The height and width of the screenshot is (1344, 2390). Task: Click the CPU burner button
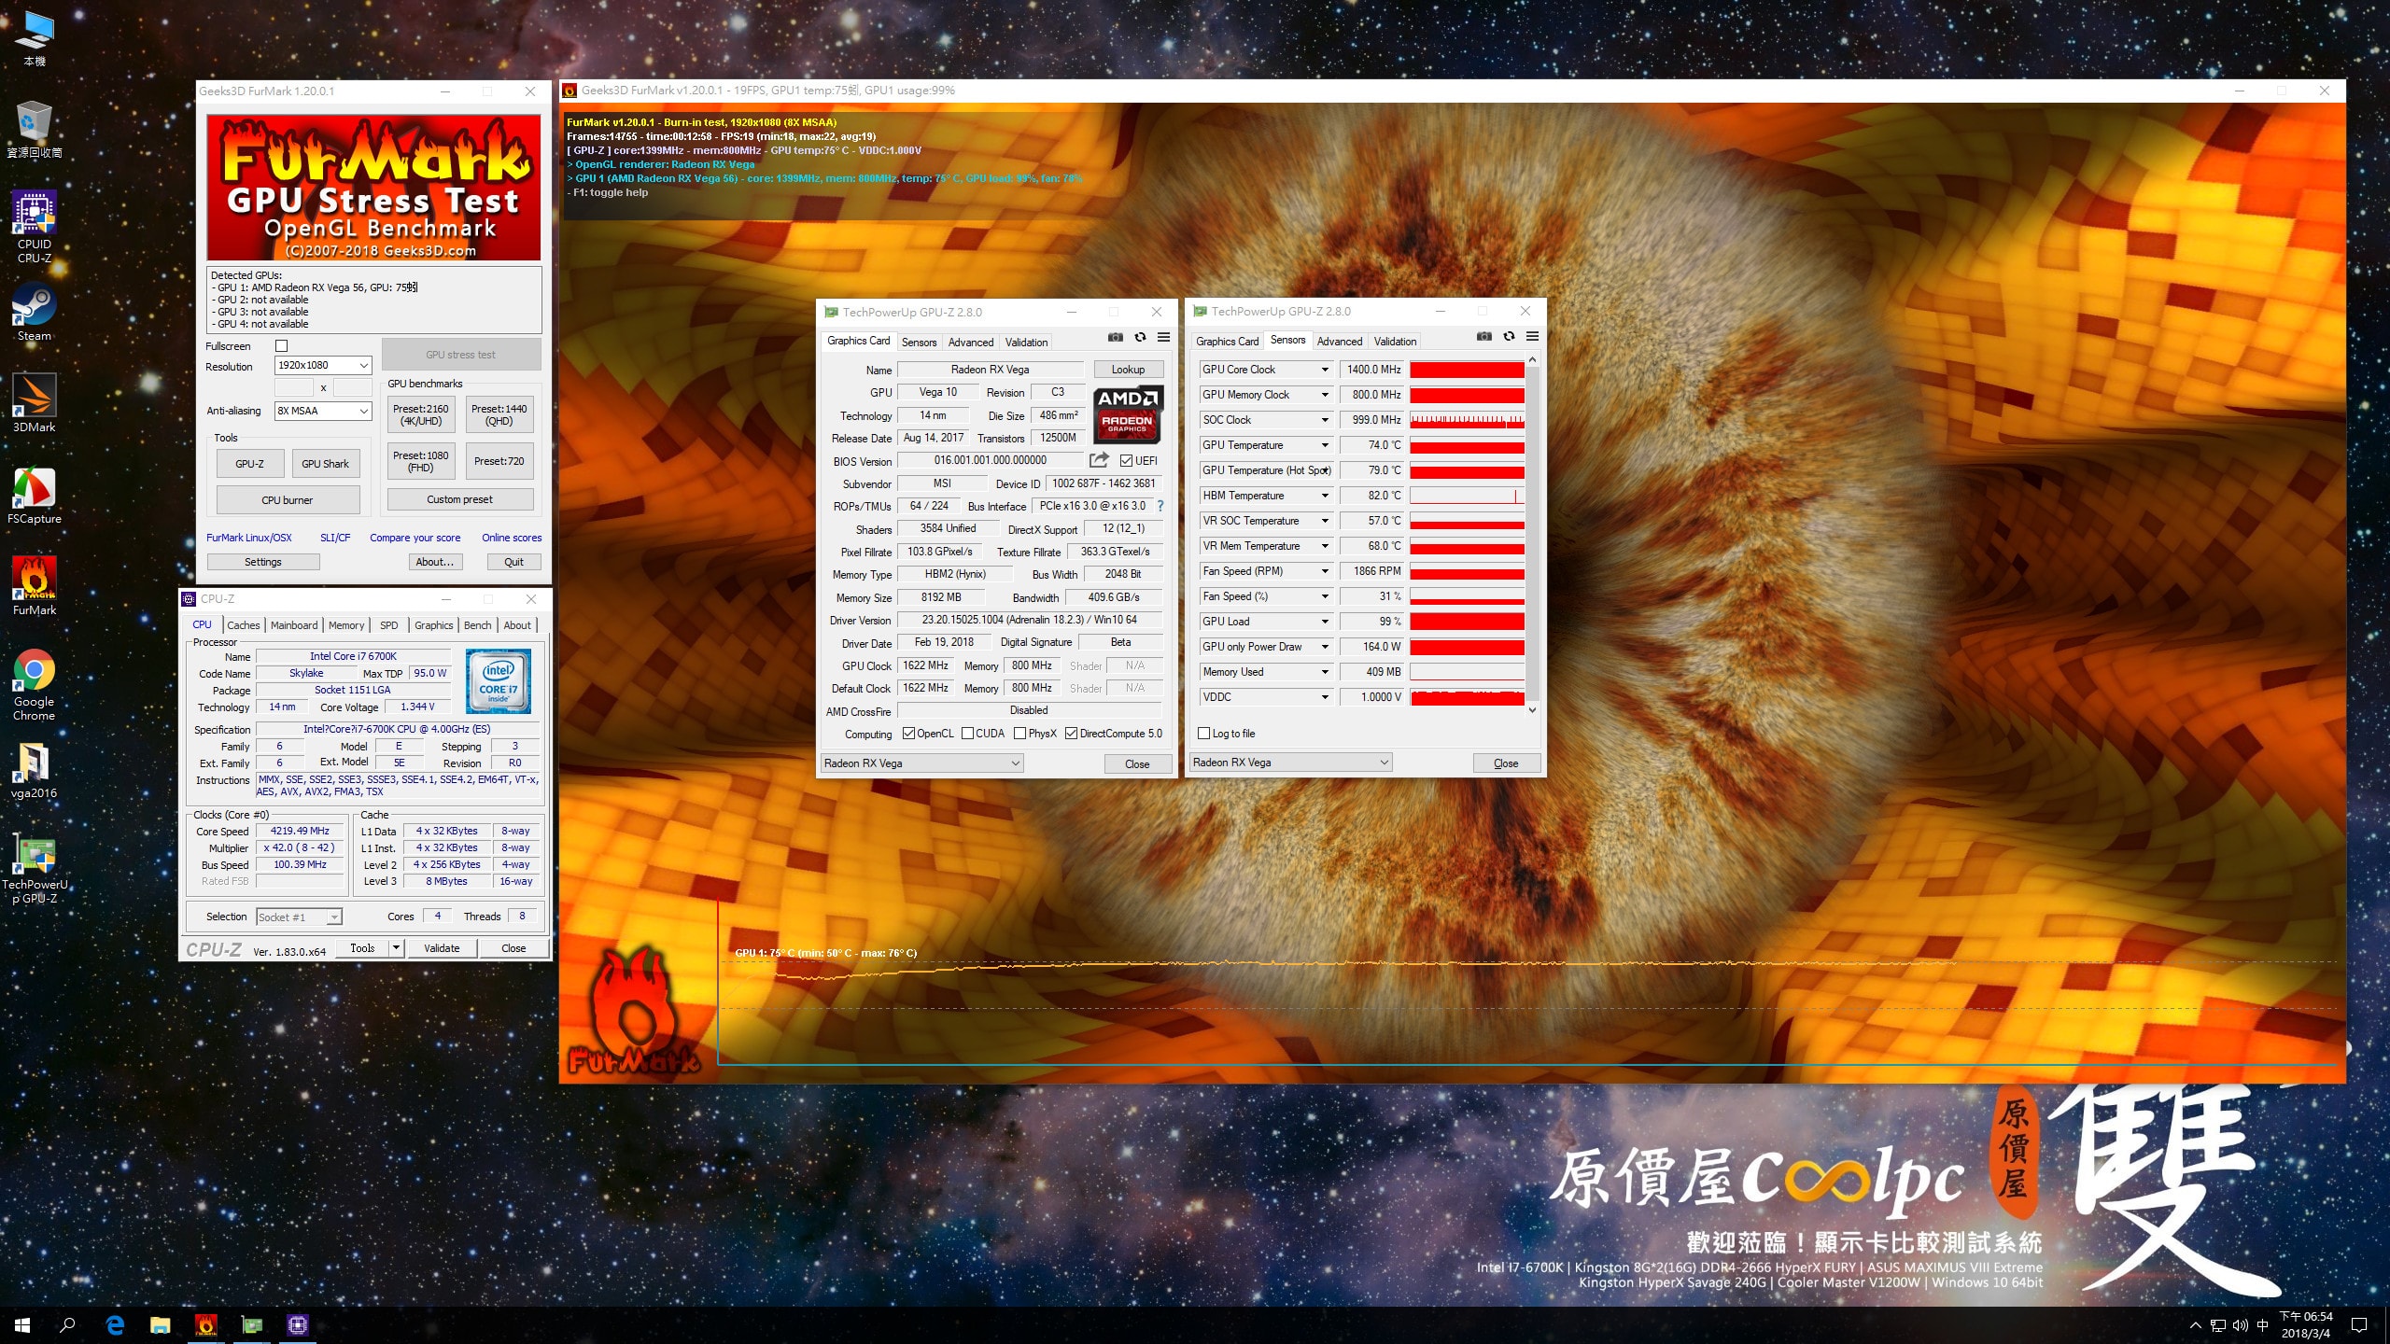point(288,500)
